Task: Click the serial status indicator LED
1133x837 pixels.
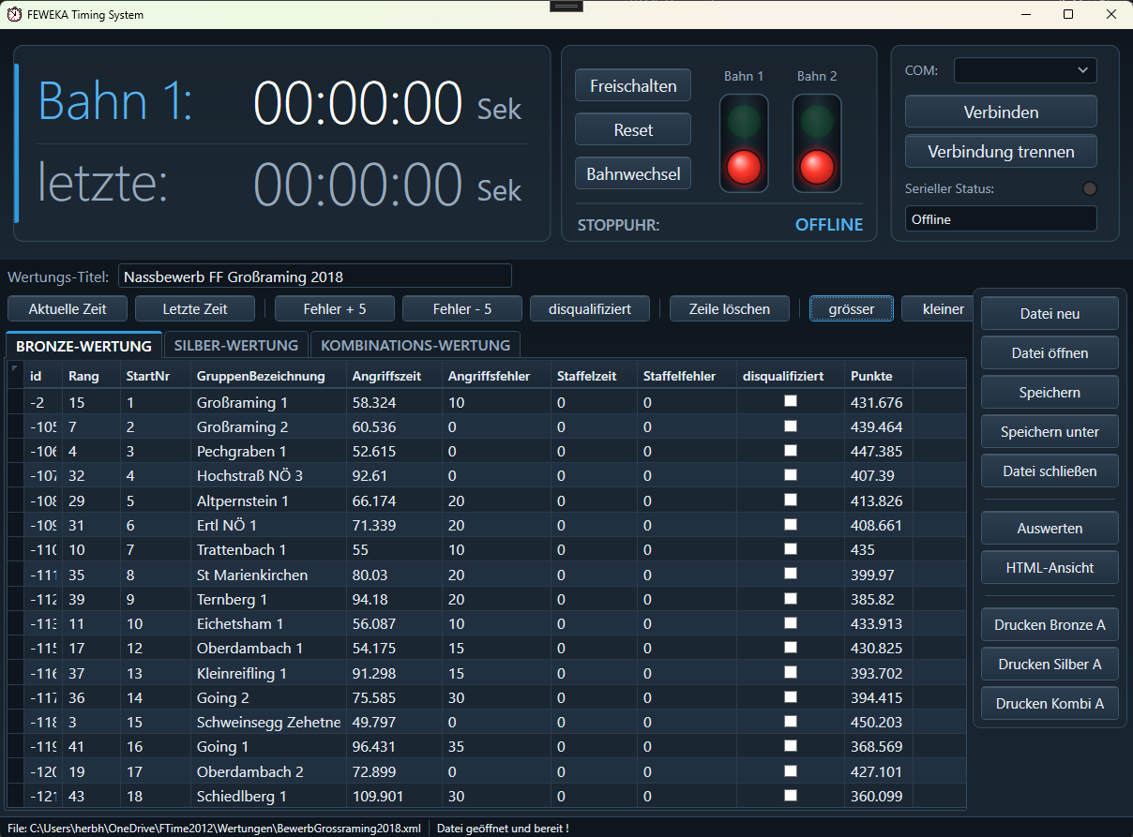Action: tap(1089, 189)
